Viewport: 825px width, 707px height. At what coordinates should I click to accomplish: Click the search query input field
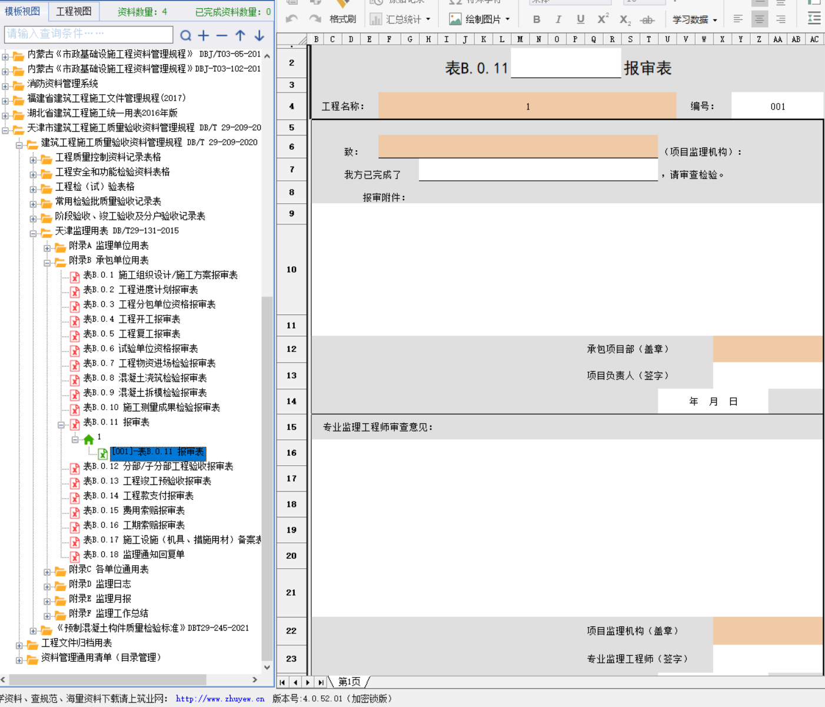[x=89, y=34]
